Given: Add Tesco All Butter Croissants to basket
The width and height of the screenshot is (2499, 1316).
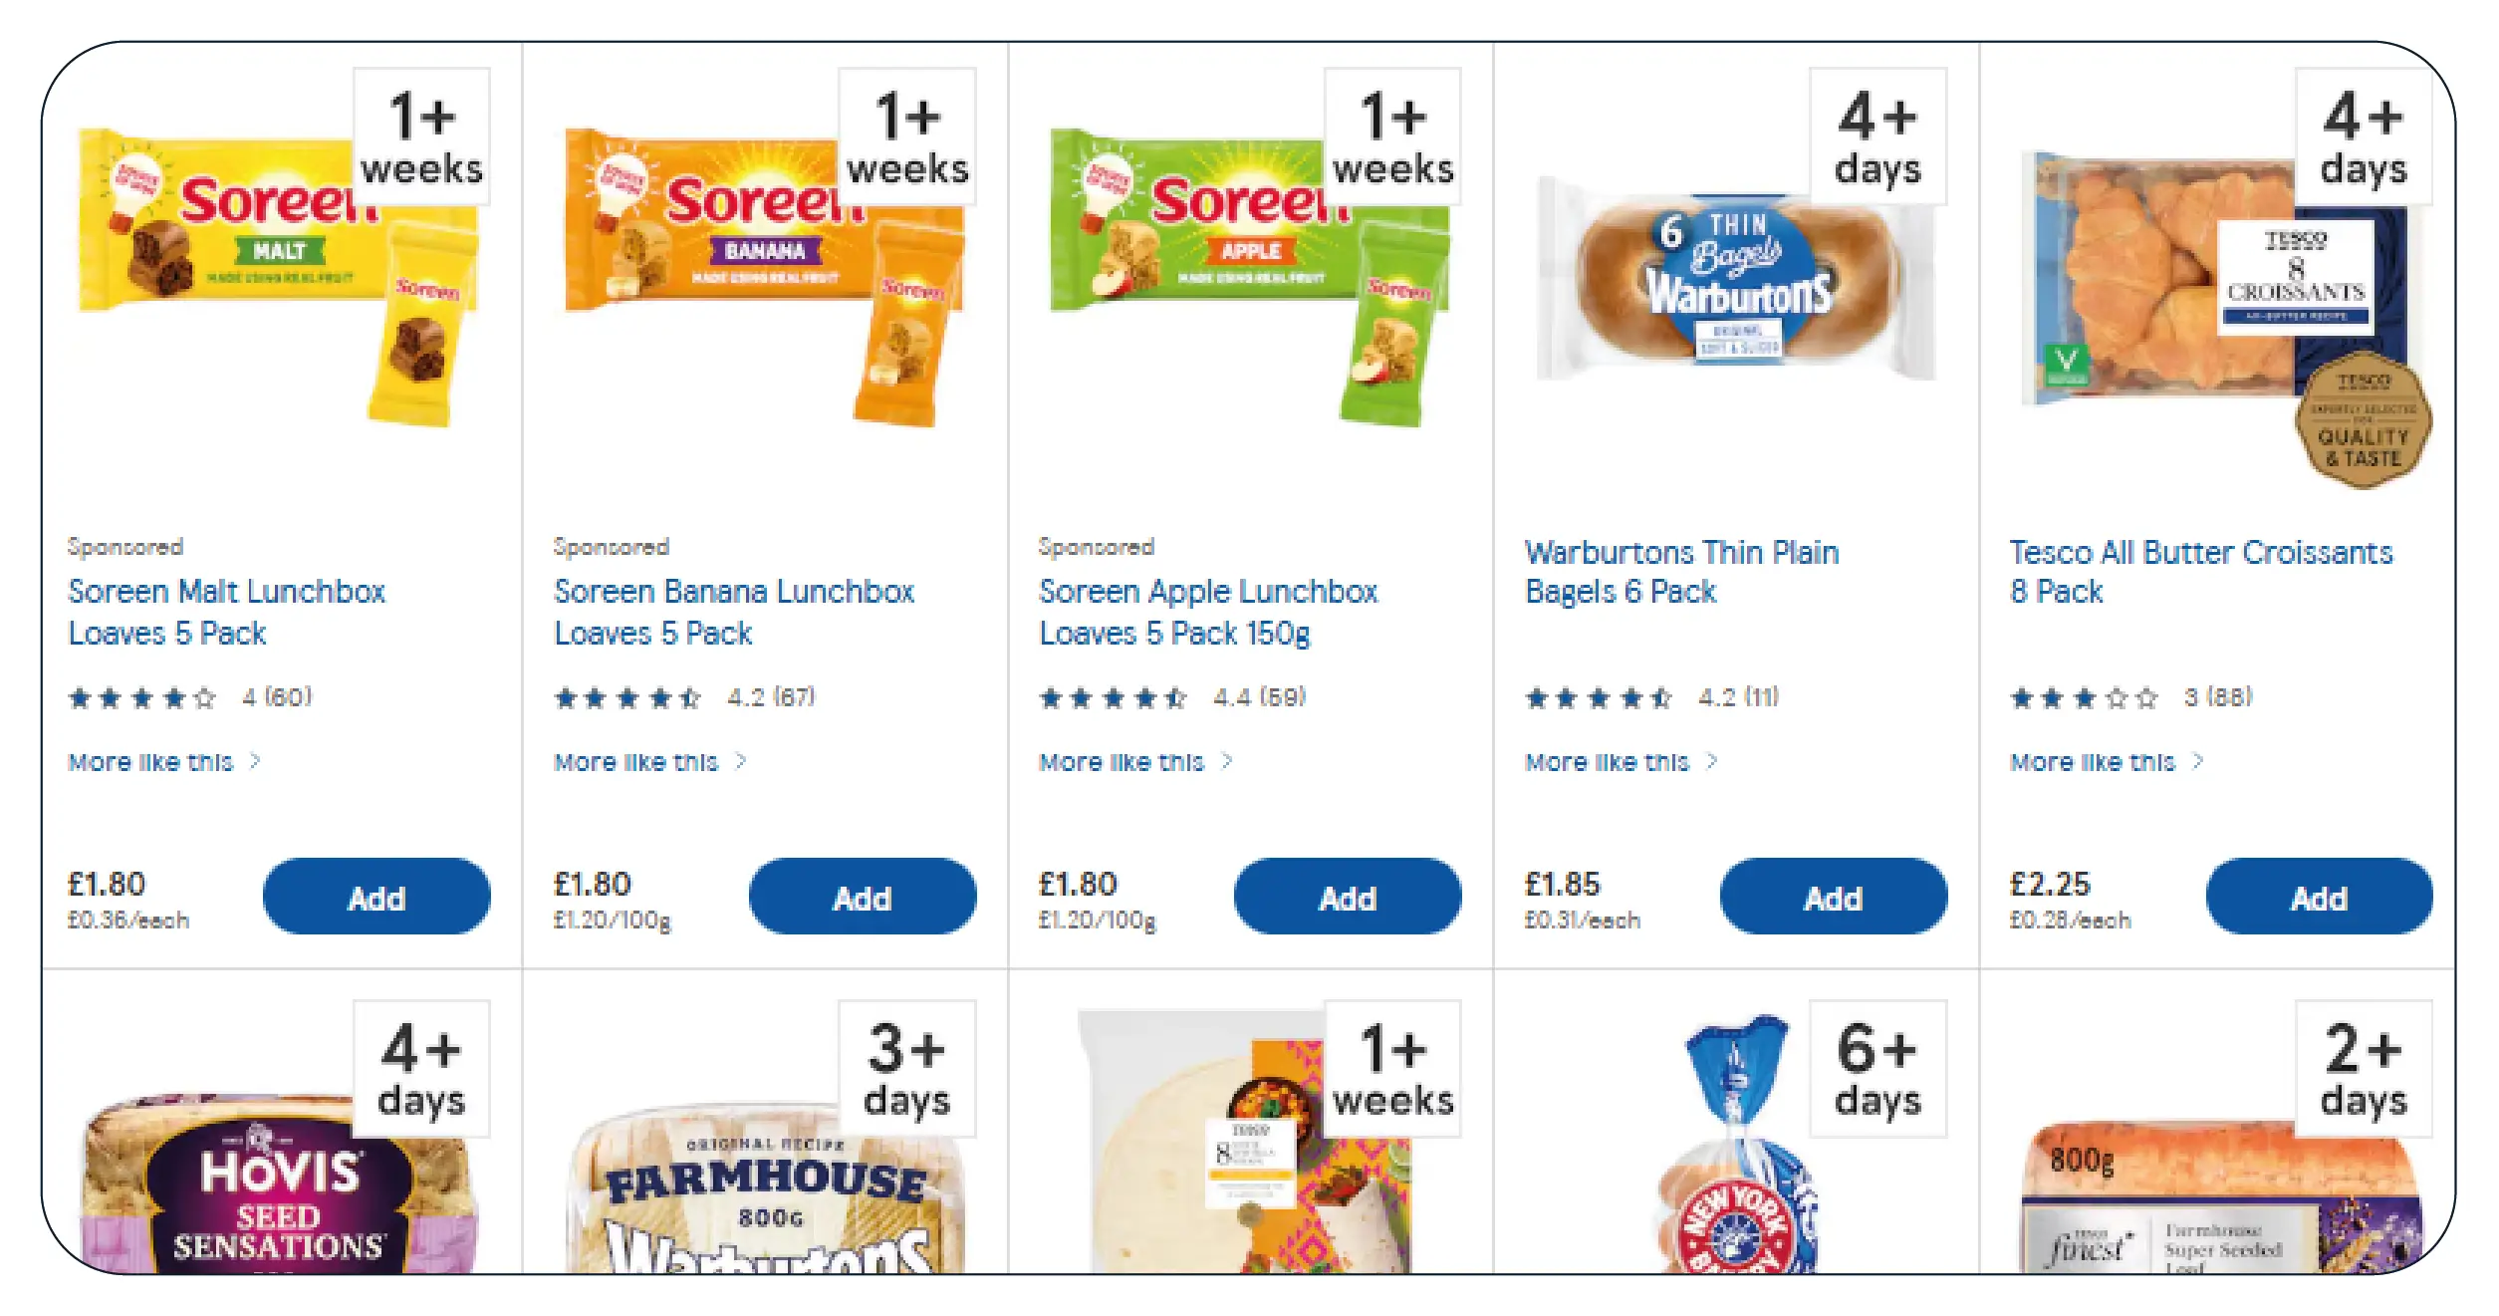Looking at the screenshot, I should [x=2319, y=897].
